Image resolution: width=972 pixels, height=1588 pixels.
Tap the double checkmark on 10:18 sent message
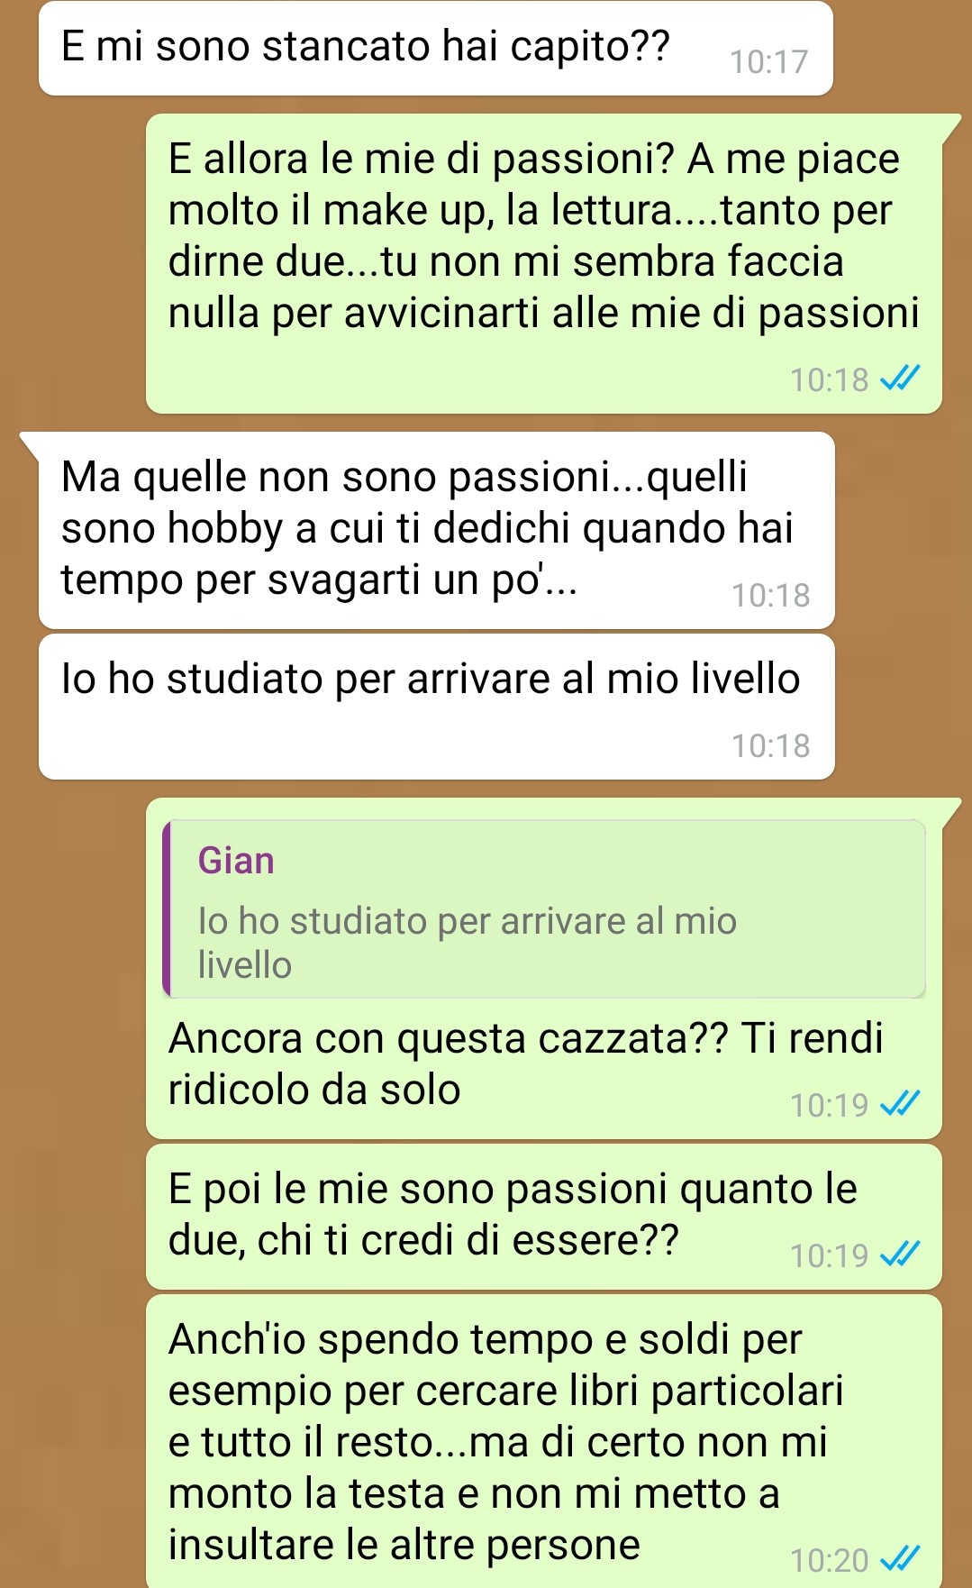tap(899, 379)
